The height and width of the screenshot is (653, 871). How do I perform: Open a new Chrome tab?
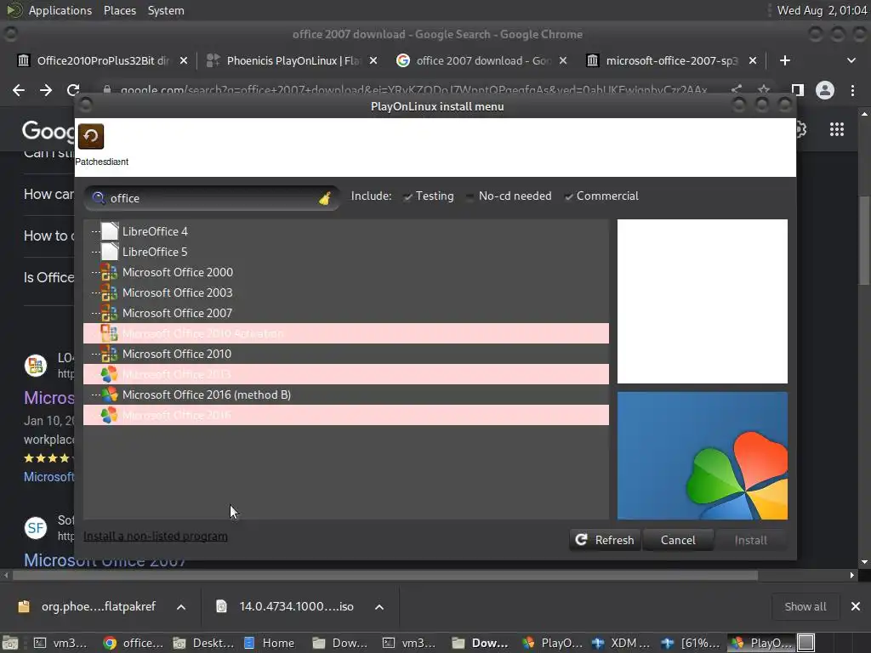pyautogui.click(x=785, y=60)
